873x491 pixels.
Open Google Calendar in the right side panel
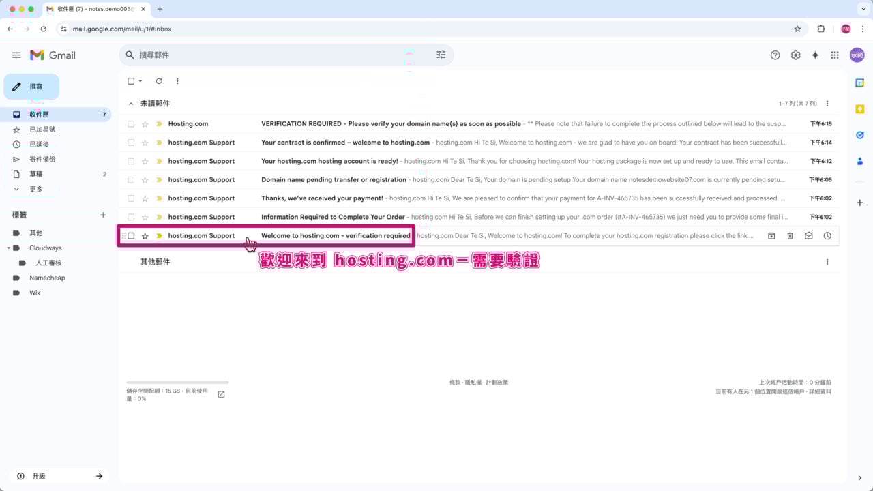(x=859, y=83)
